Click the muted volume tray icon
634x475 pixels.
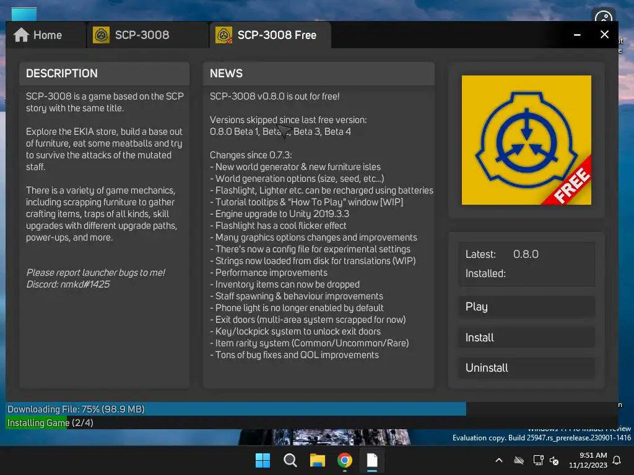(x=554, y=460)
